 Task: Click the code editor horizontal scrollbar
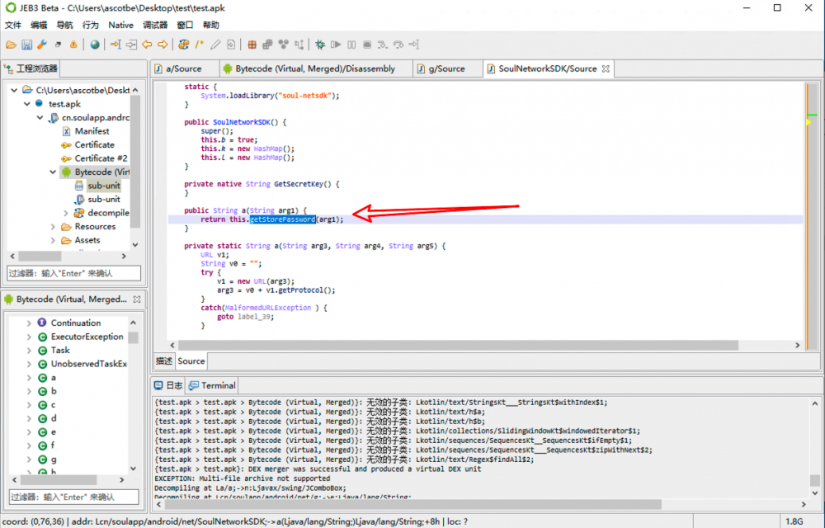pyautogui.click(x=478, y=345)
